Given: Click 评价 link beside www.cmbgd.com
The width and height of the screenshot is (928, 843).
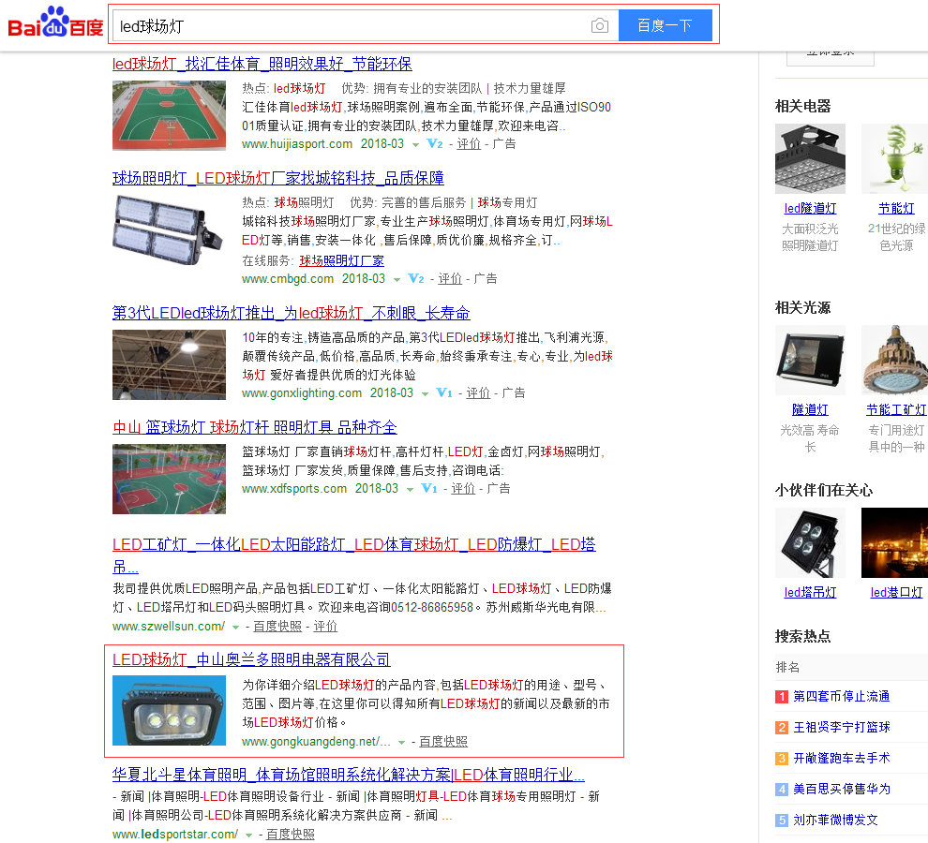Looking at the screenshot, I should coord(450,279).
